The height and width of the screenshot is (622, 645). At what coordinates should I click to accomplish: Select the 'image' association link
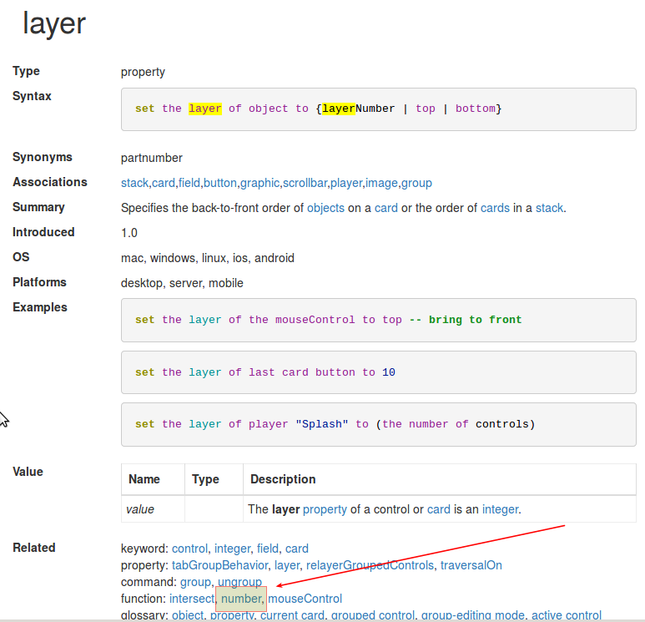[x=382, y=183]
